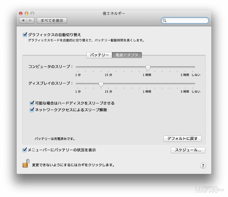This screenshot has height=197, width=228.
Task: Toggle グラフィックスの自動切り替え checkbox
Action: tap(25, 35)
